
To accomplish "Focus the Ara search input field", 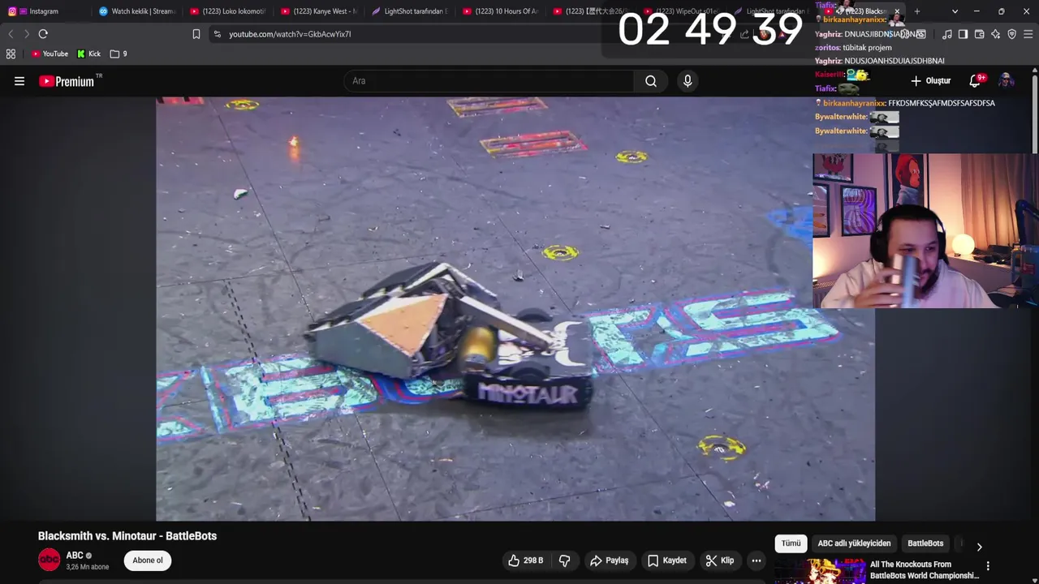I will click(x=489, y=81).
